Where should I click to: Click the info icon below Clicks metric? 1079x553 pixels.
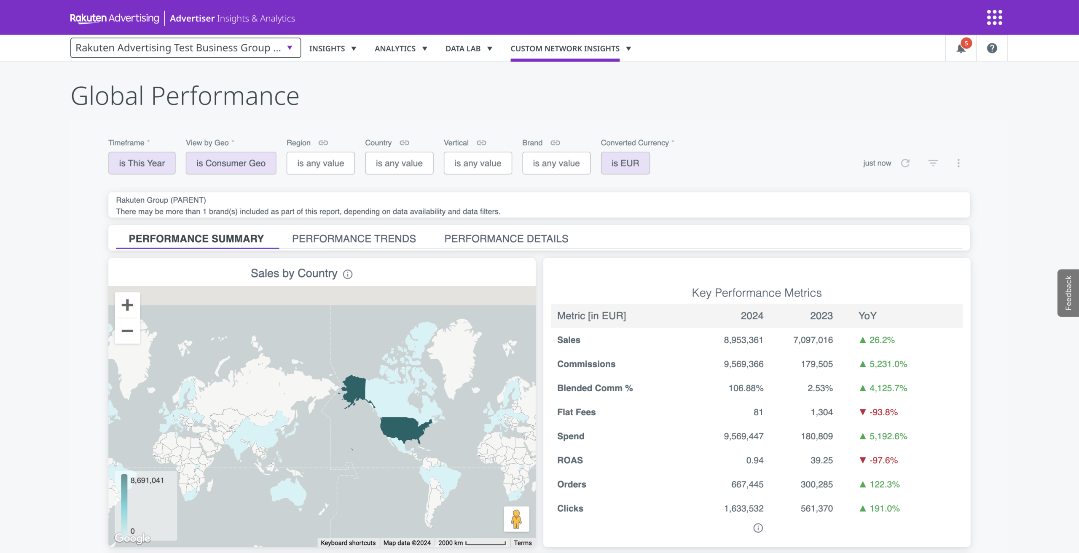pyautogui.click(x=758, y=528)
